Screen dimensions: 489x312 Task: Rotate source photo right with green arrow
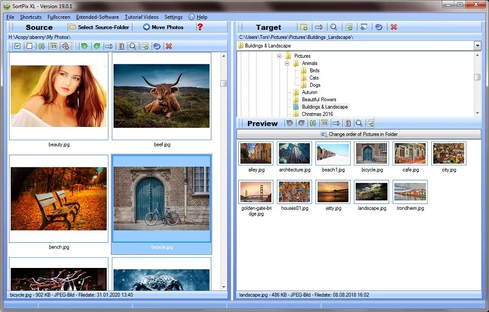coord(97,46)
